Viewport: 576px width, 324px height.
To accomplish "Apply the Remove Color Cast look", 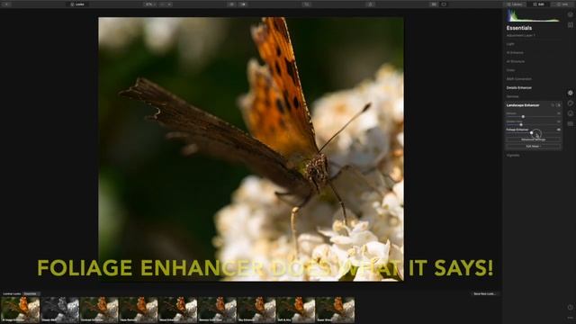I will [217, 310].
